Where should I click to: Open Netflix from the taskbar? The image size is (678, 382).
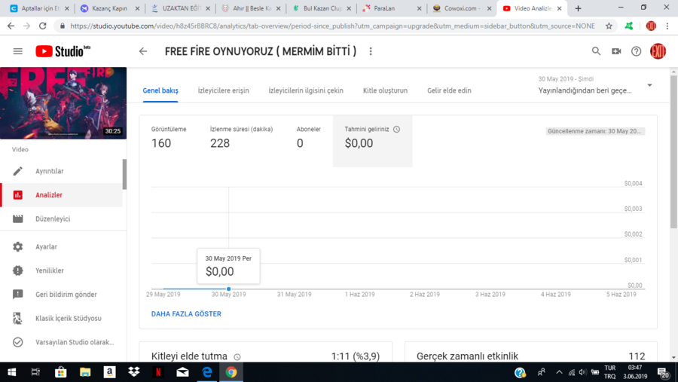coord(158,372)
